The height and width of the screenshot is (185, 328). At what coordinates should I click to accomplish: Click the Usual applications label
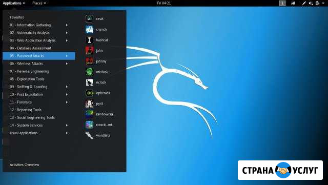[x=24, y=133]
